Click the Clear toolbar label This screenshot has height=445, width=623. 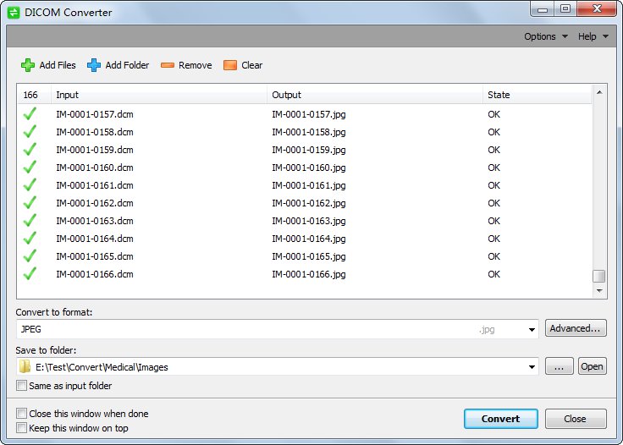pos(252,65)
